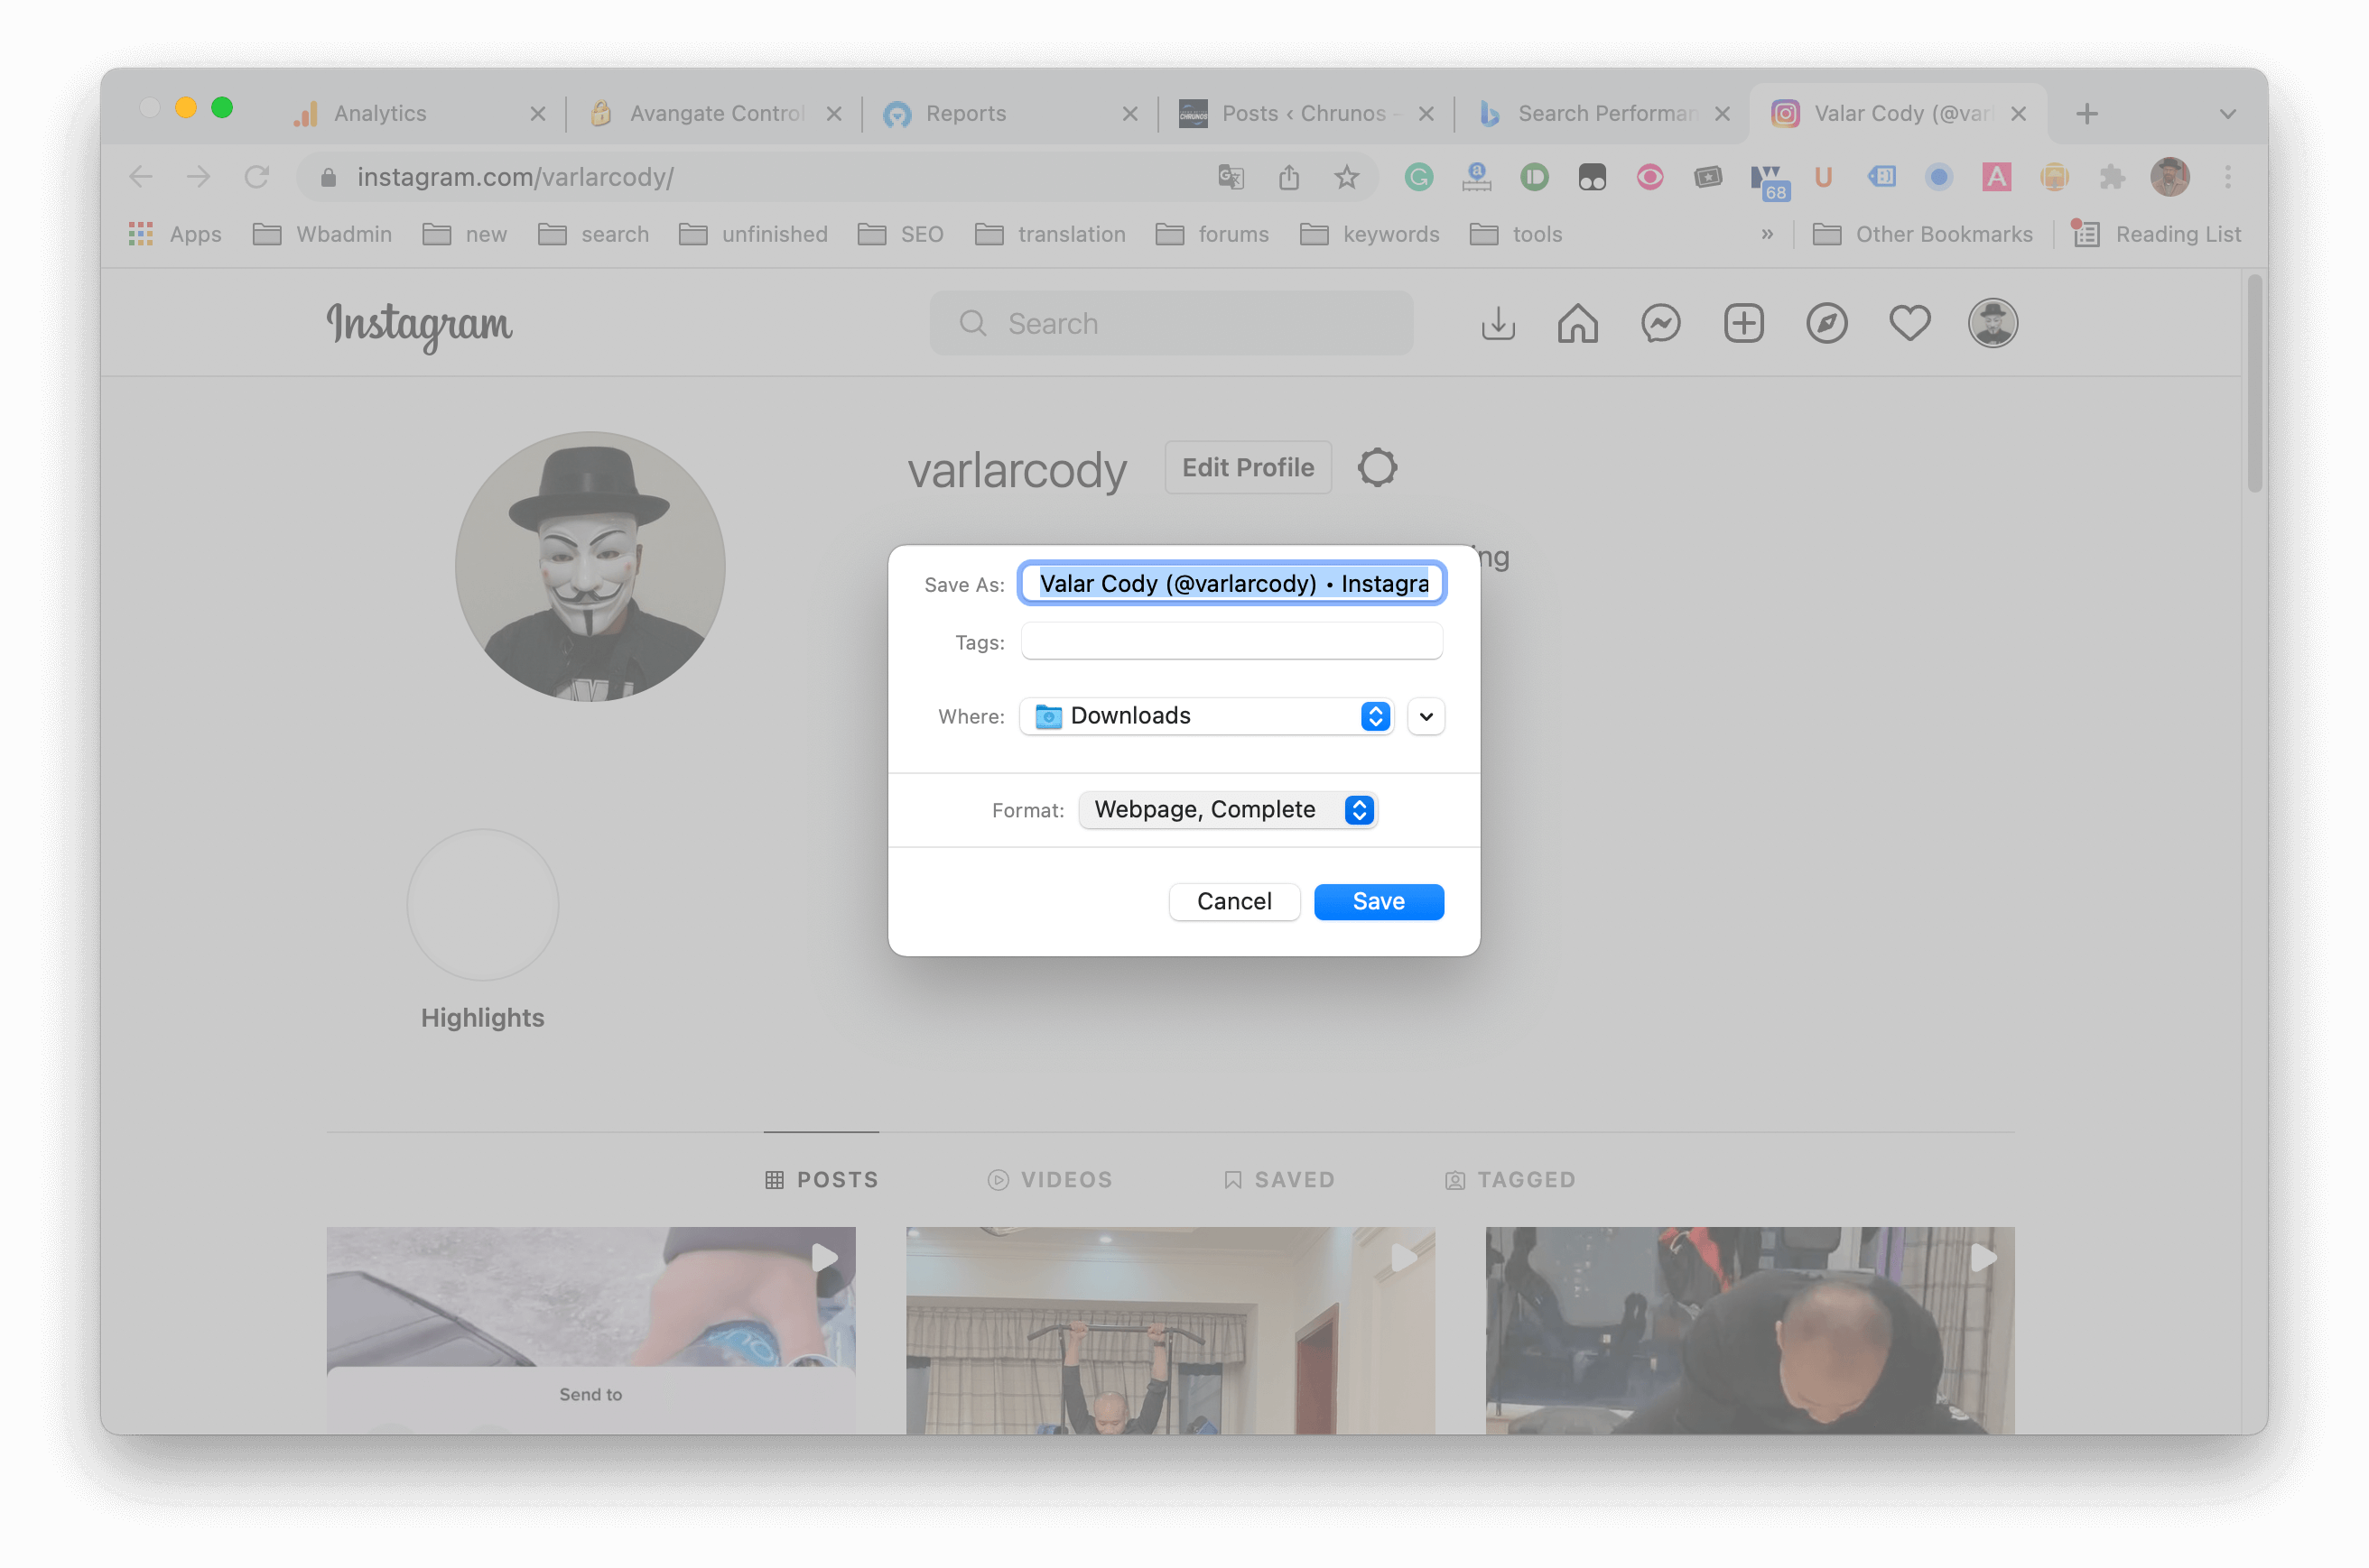Open the Messenger direct messages icon

[1660, 324]
